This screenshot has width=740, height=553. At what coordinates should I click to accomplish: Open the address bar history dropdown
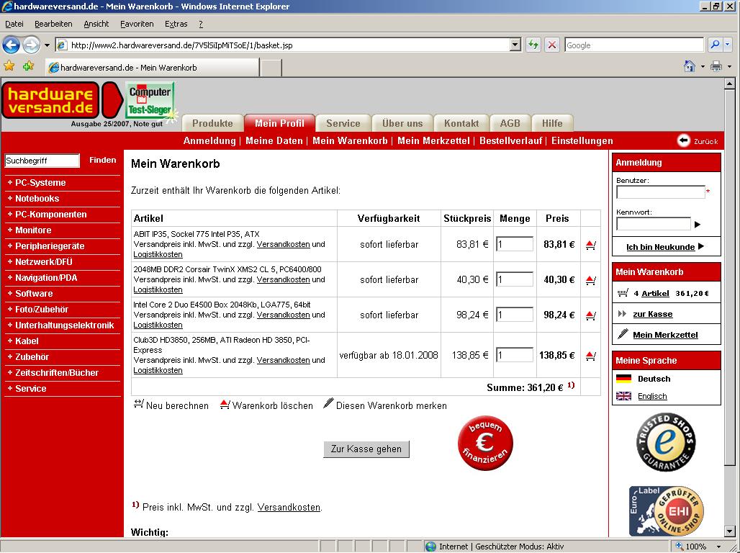[x=515, y=45]
